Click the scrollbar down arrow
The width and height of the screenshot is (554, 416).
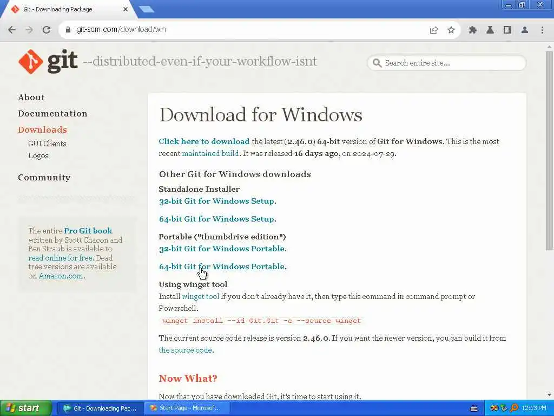click(x=549, y=394)
